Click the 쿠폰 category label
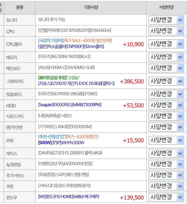Viewport: 187px width, 204px height. pos(10,187)
